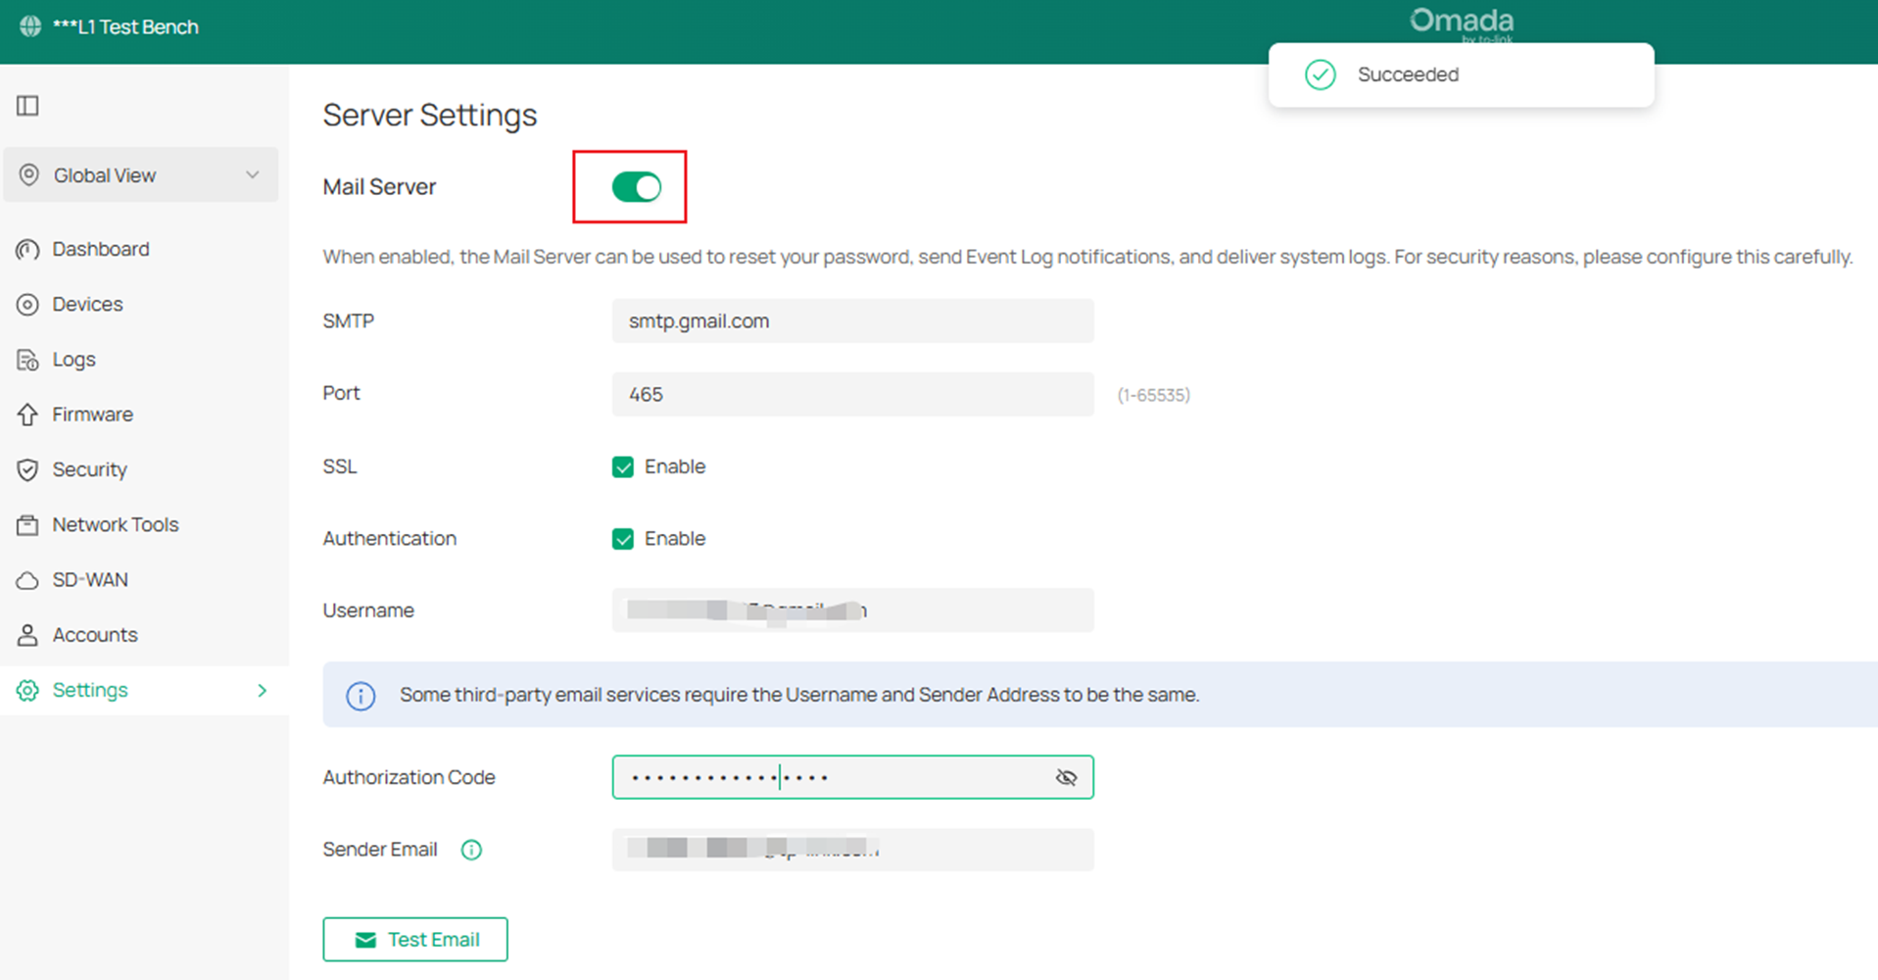
Task: Click the info icon in the blue notice banner
Action: (x=361, y=696)
